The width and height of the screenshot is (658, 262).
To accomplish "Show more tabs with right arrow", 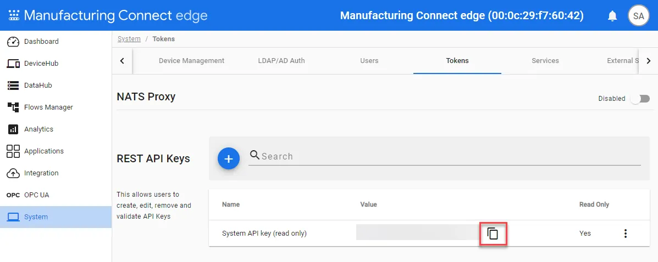I will pos(648,61).
